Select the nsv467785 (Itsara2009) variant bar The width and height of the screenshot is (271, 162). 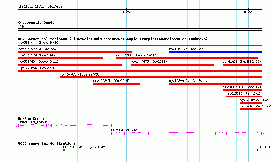[161, 77]
